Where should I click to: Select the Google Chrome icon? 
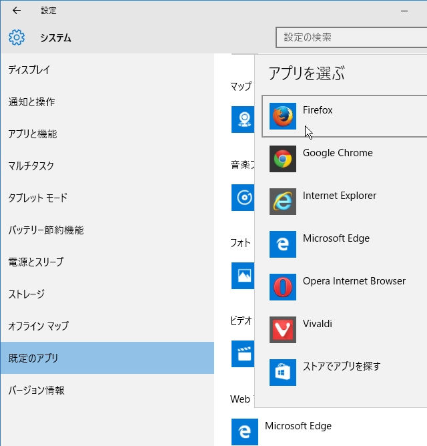click(x=283, y=159)
